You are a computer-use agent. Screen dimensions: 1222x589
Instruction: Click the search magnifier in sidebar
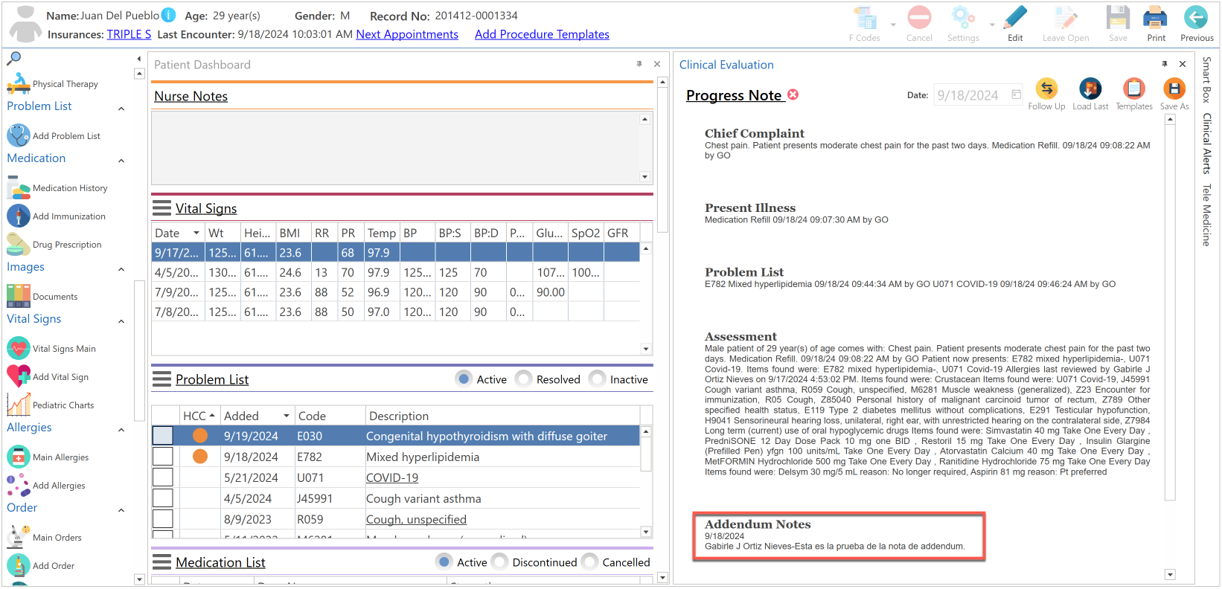click(14, 58)
